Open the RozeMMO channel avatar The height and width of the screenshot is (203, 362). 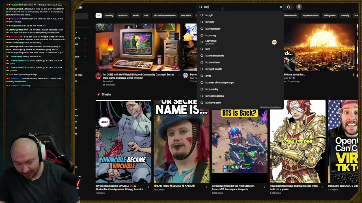pyautogui.click(x=98, y=76)
